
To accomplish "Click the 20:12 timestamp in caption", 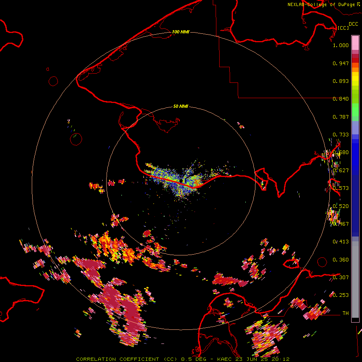I will point(280,359).
